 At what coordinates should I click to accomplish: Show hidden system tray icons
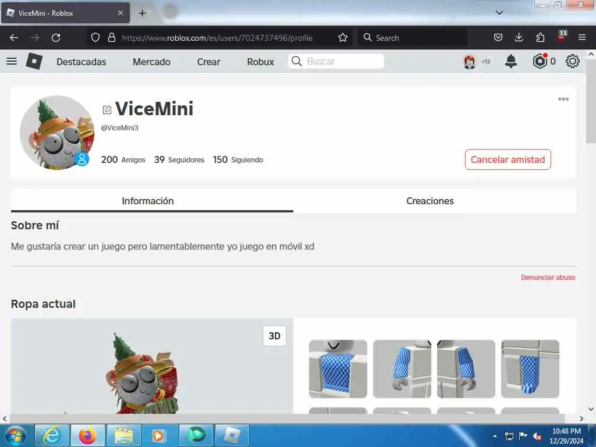495,436
